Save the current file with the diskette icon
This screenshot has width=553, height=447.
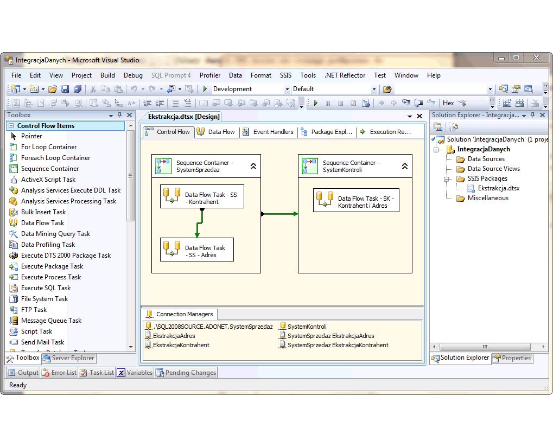(65, 89)
